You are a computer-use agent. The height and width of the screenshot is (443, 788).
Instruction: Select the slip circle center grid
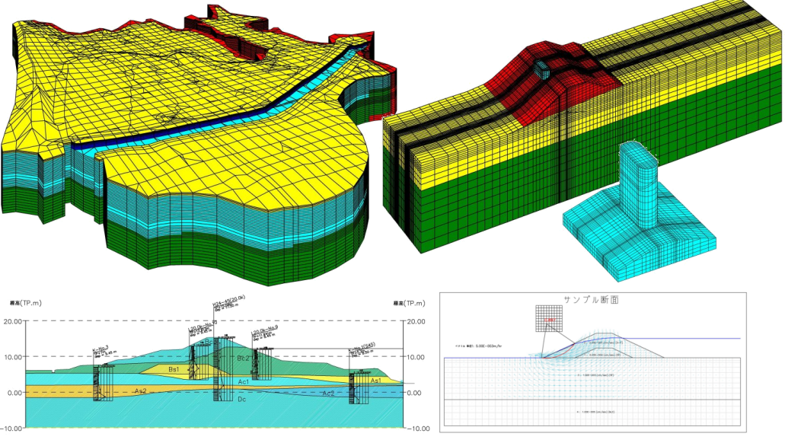point(548,319)
